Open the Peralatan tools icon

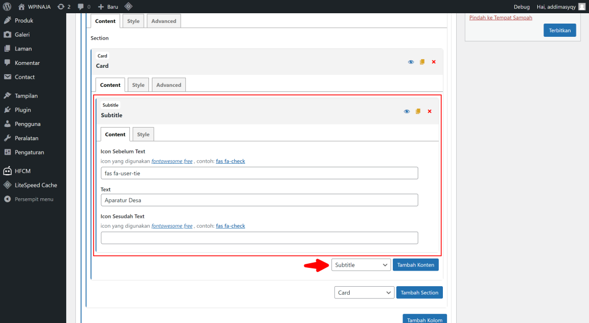(x=7, y=138)
